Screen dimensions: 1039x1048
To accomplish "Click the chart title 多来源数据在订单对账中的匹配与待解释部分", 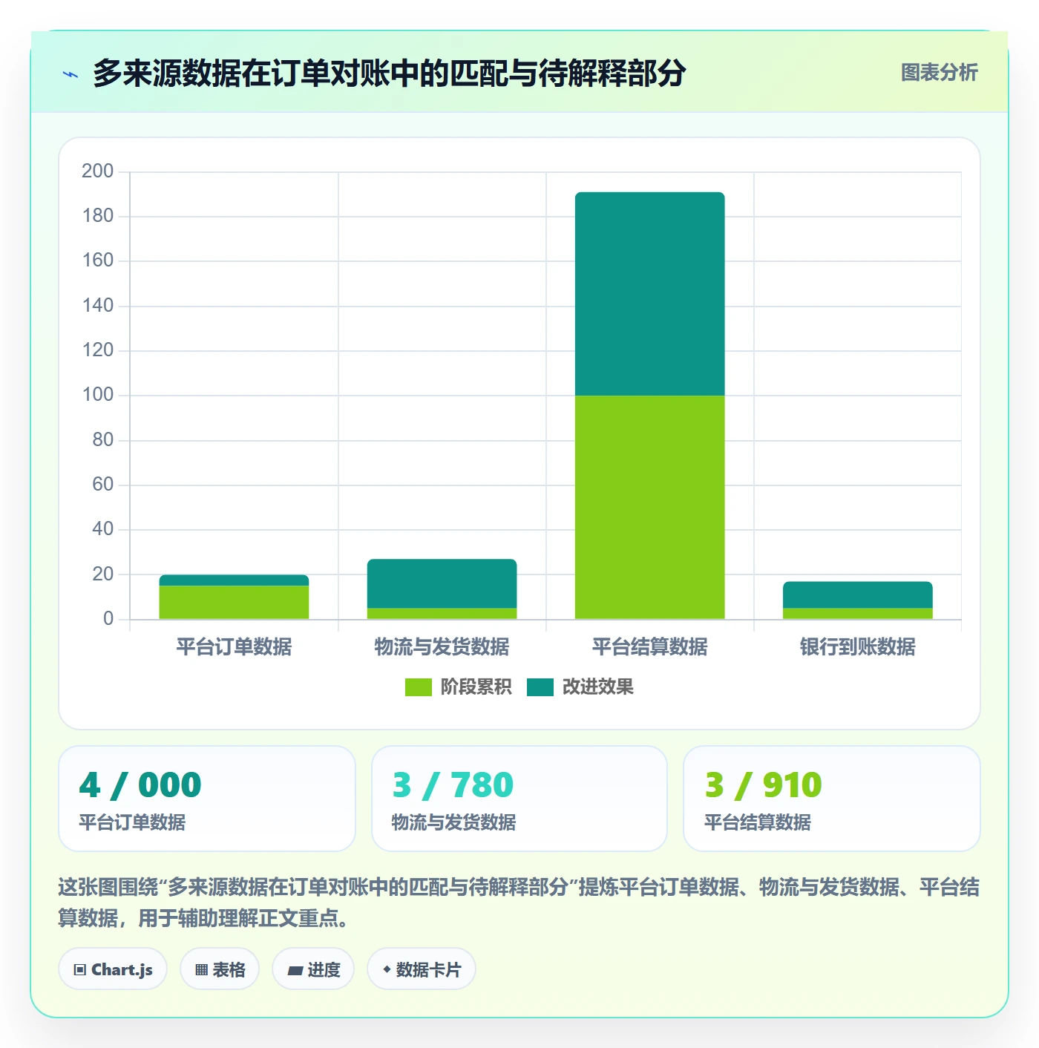I will coord(389,73).
